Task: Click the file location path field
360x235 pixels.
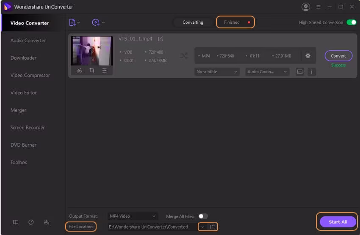Action: [152, 227]
